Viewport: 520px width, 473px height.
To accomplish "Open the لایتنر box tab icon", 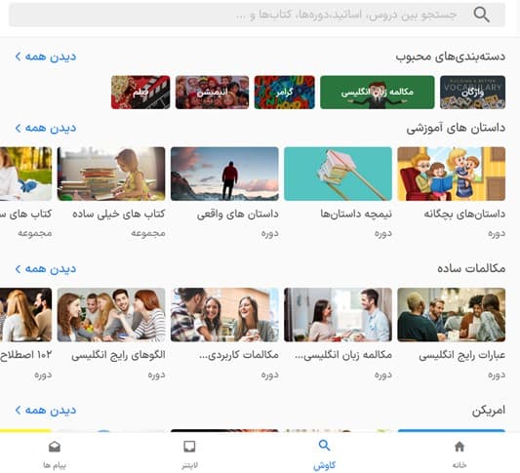I will click(189, 447).
